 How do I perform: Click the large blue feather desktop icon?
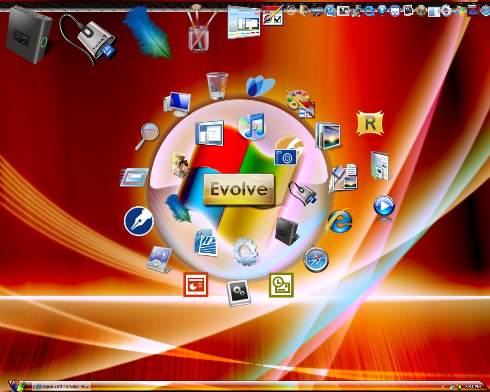(x=148, y=33)
